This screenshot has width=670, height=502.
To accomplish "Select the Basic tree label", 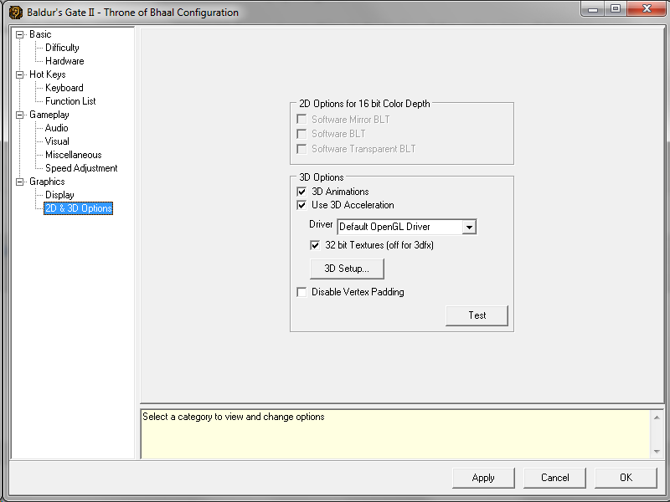I will tap(40, 34).
